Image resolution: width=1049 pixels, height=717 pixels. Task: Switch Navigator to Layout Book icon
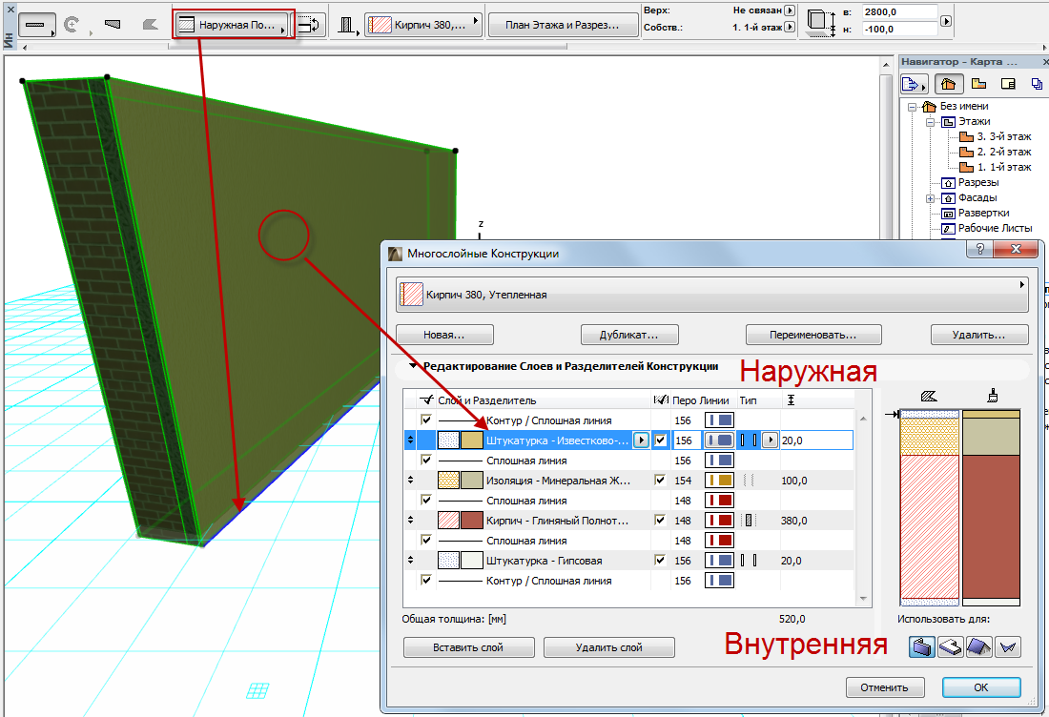pyautogui.click(x=1008, y=84)
